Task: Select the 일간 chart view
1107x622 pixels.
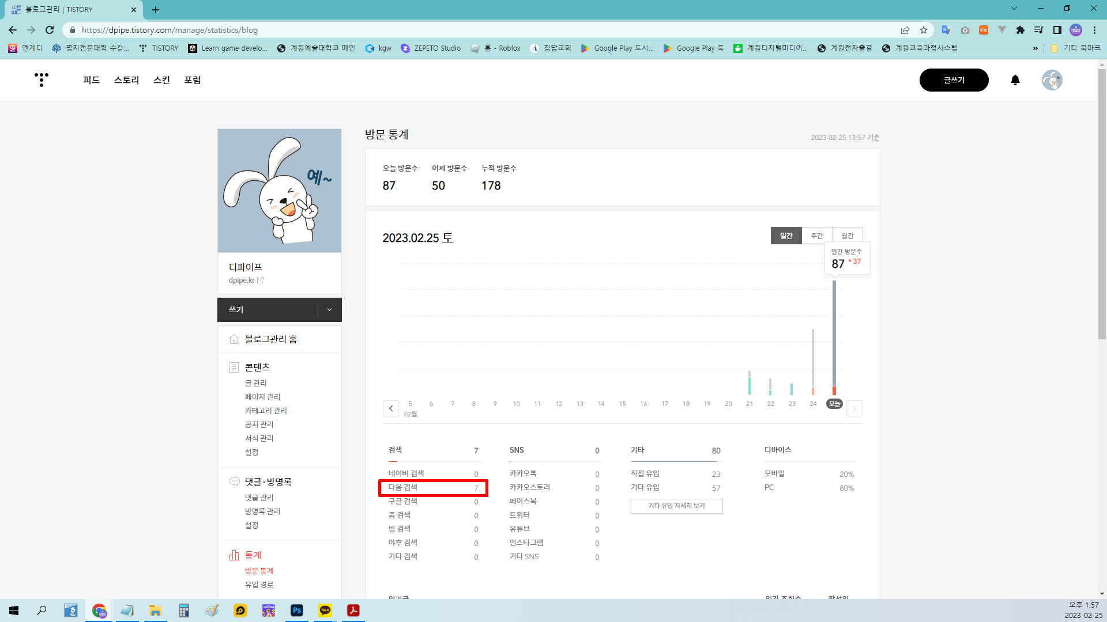Action: [786, 236]
